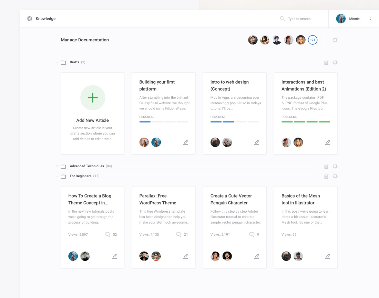
Task: Click the edit pencil on Basics of the Mesh tool
Action: 328,256
